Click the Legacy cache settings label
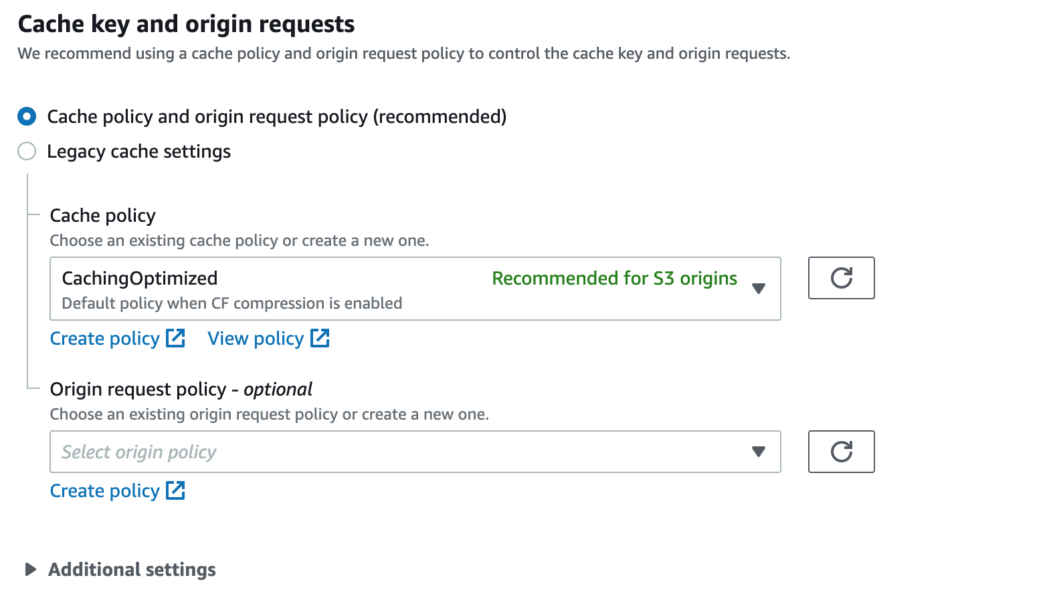 pos(138,152)
